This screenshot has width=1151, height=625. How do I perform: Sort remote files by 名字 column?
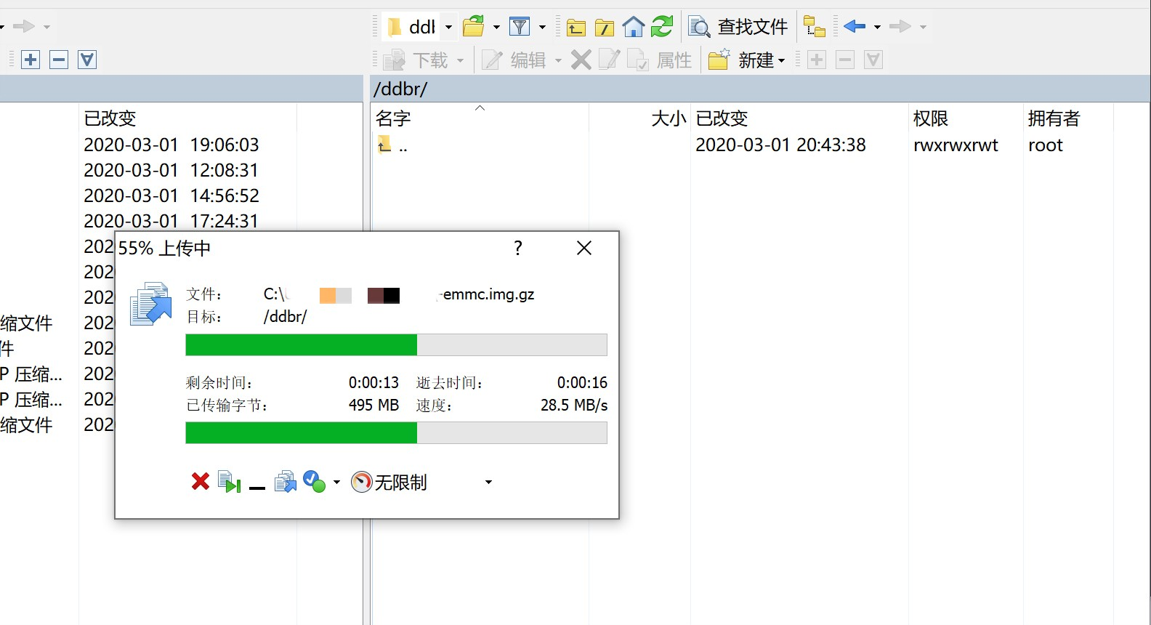393,118
